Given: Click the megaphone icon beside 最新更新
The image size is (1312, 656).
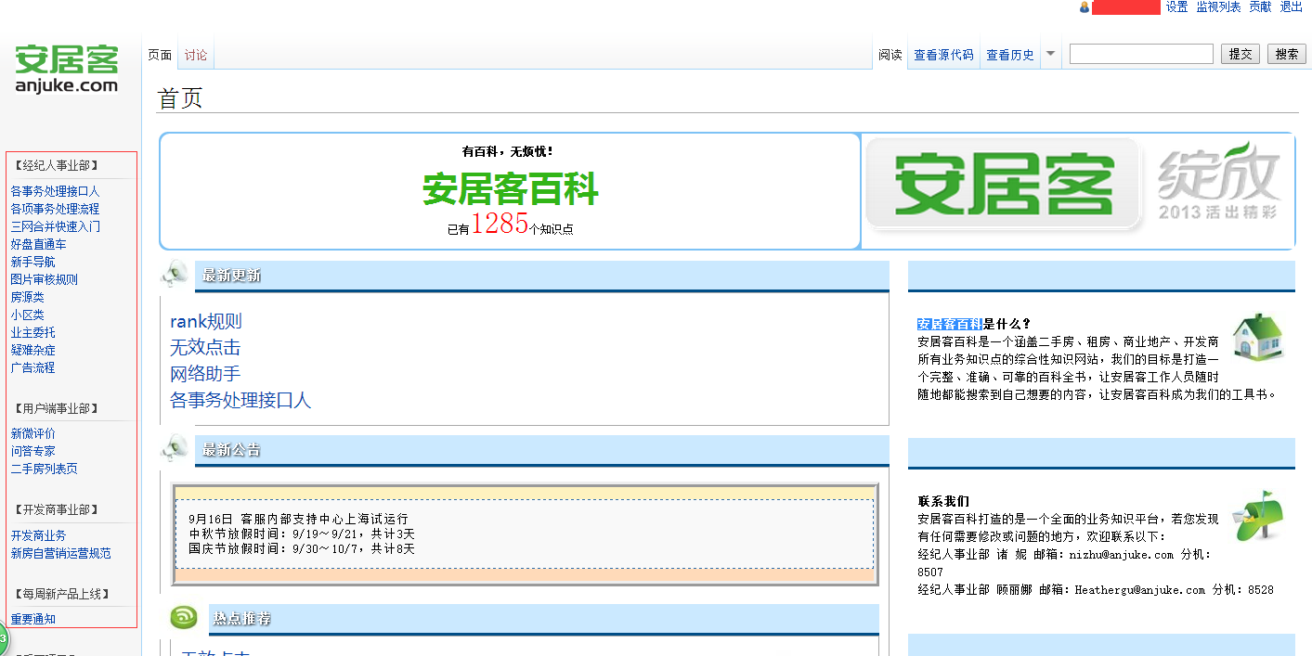Looking at the screenshot, I should point(175,275).
